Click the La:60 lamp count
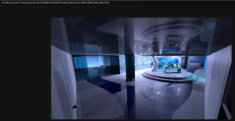The image size is (235, 121). pyautogui.click(x=65, y=3)
